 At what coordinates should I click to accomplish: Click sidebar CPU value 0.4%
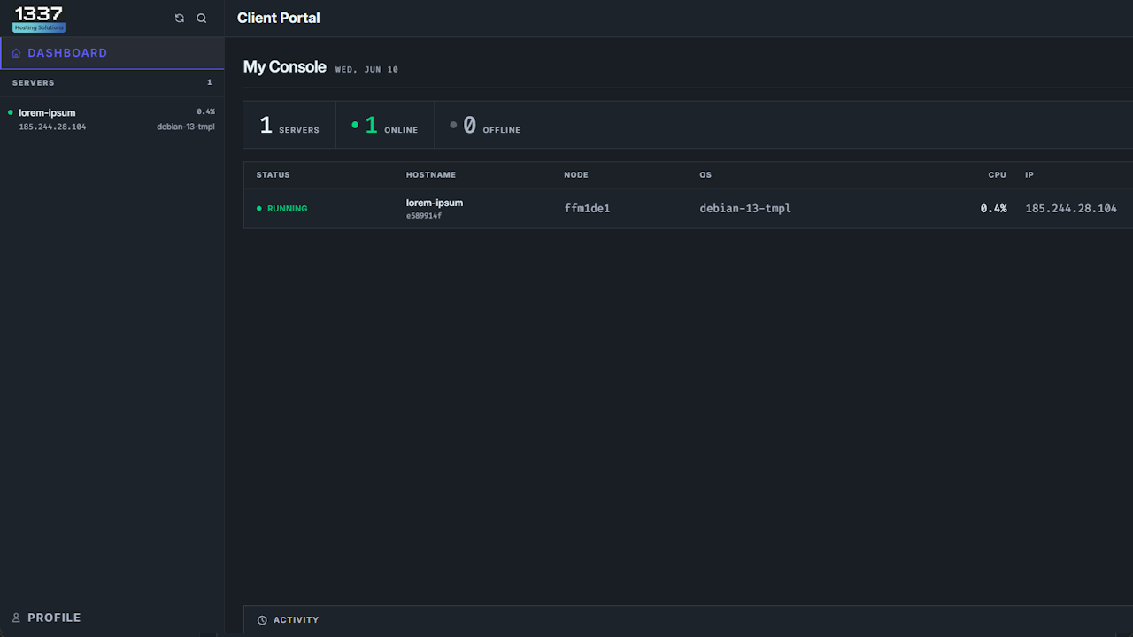pos(205,111)
